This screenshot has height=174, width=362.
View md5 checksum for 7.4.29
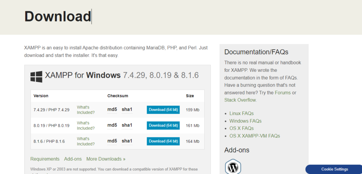pos(112,110)
